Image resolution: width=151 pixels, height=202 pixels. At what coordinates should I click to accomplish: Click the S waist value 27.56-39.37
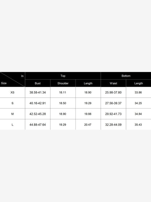[113, 103]
